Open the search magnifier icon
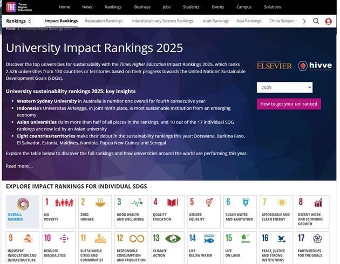Screen dimensions: 340x264 click(x=316, y=21)
